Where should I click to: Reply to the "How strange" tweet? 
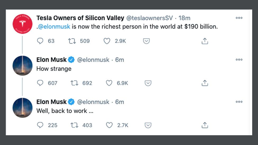pyautogui.click(x=40, y=83)
